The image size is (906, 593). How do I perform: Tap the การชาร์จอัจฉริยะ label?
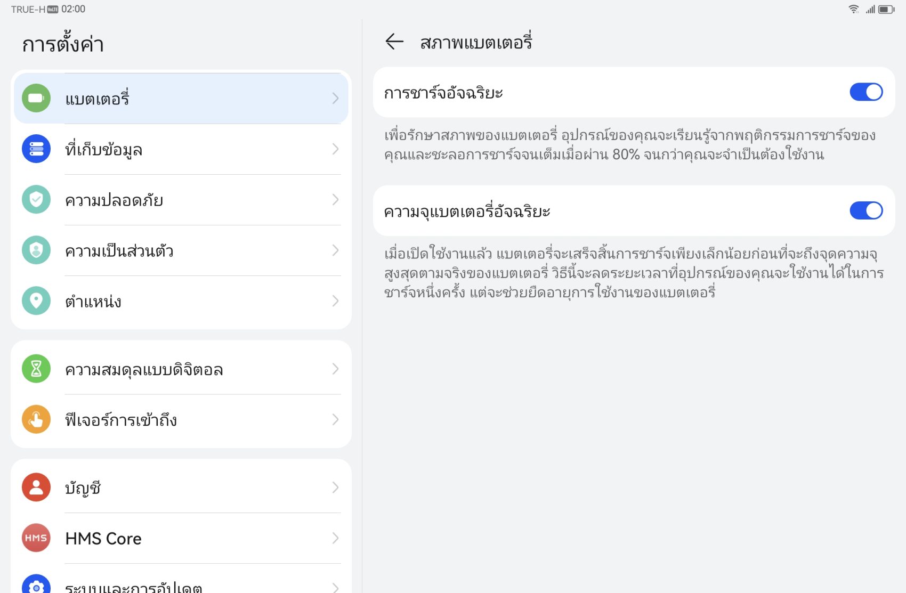coord(443,93)
